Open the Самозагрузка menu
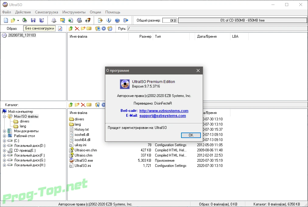 (x=47, y=12)
